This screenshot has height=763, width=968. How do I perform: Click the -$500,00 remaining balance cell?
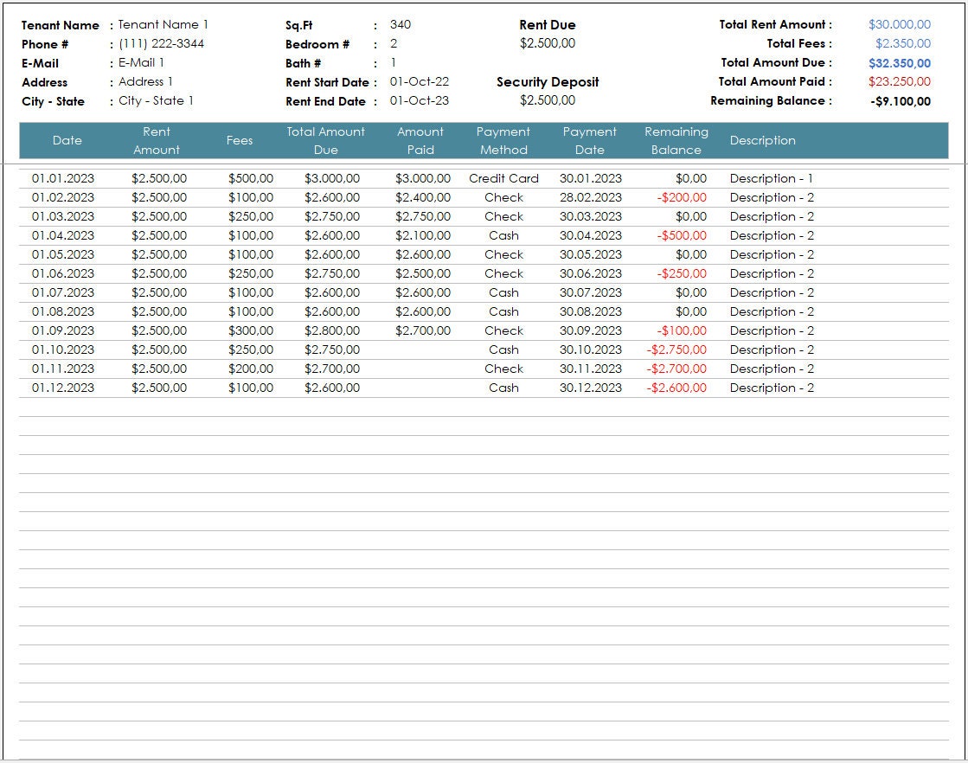(682, 236)
